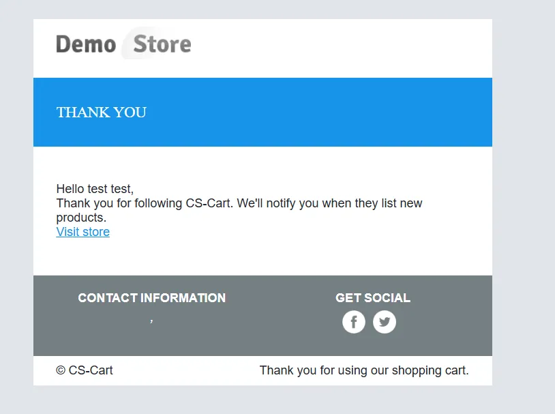
Task: Click the 'Demo' word in logo
Action: pyautogui.click(x=86, y=44)
